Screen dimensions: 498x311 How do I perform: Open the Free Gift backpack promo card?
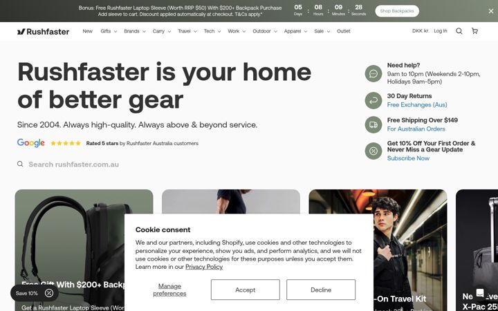click(x=84, y=250)
